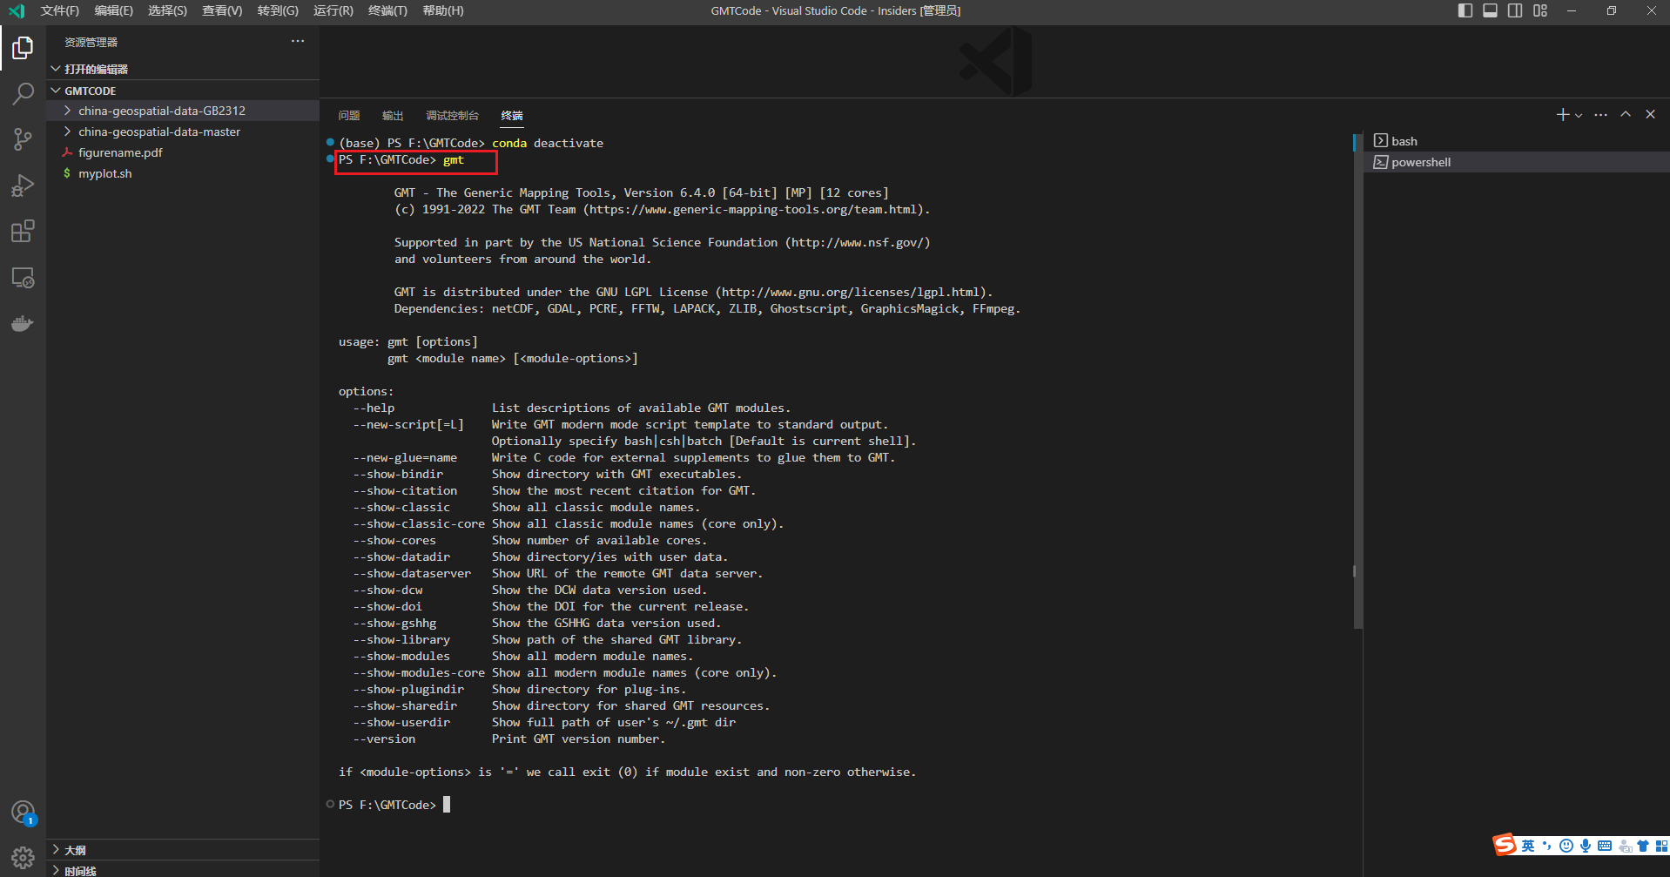Click the 资源管理器 explorer title
The image size is (1670, 877).
tap(91, 42)
